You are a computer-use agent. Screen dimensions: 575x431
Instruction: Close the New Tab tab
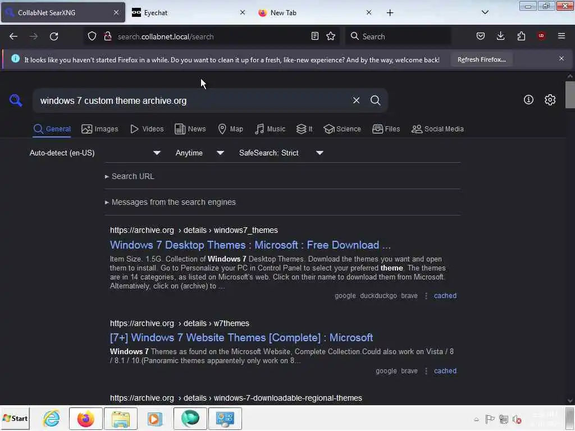click(x=369, y=12)
